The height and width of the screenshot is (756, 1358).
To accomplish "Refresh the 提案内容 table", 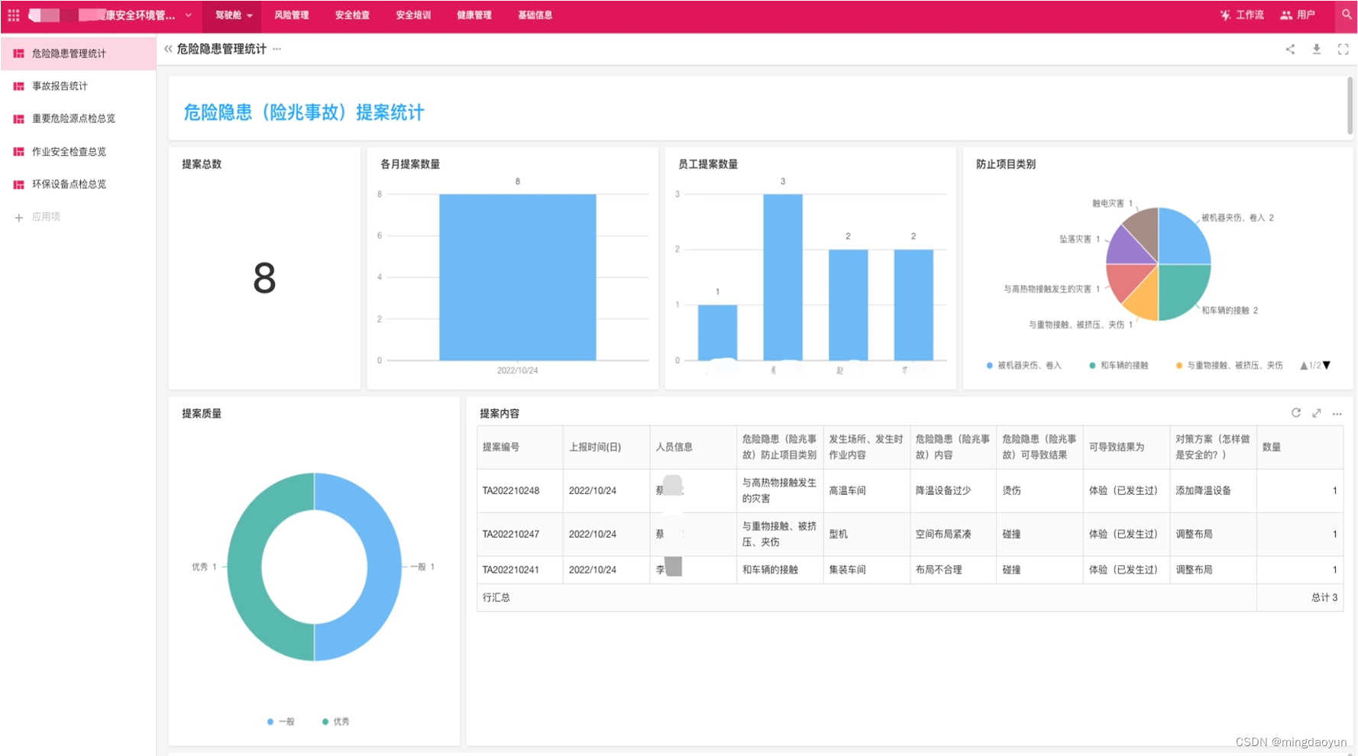I will pos(1296,413).
